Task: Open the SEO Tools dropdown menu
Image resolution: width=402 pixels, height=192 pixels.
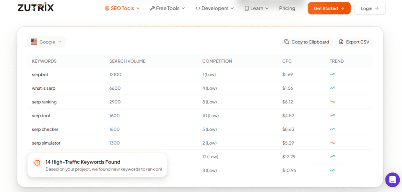Action: coord(122,8)
